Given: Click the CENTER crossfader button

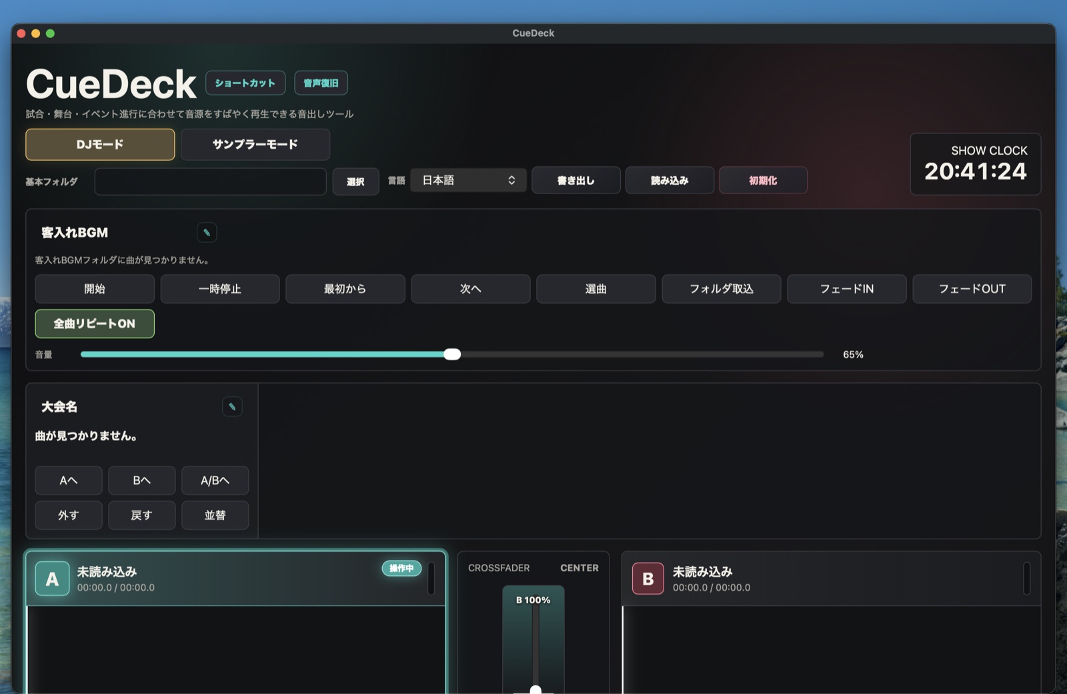Looking at the screenshot, I should point(580,568).
